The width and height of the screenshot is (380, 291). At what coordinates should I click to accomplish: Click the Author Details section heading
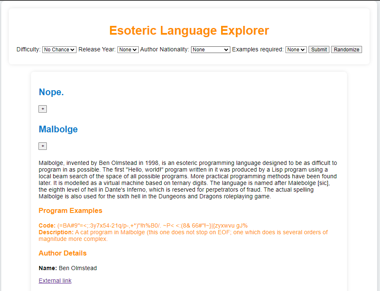(x=63, y=253)
